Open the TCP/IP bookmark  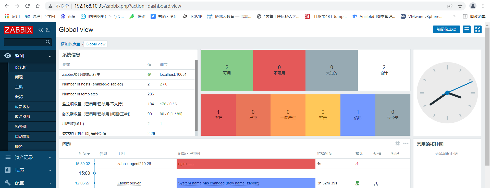[x=192, y=16]
